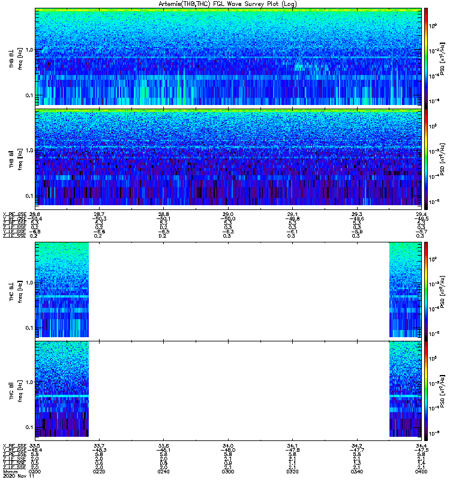450x480 pixels.
Task: Click the PSD [nT²/Hz] label of THC B-perpendicular panel
Action: click(443, 291)
